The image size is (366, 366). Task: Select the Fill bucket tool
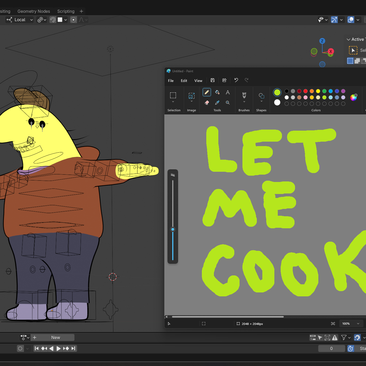click(x=217, y=92)
